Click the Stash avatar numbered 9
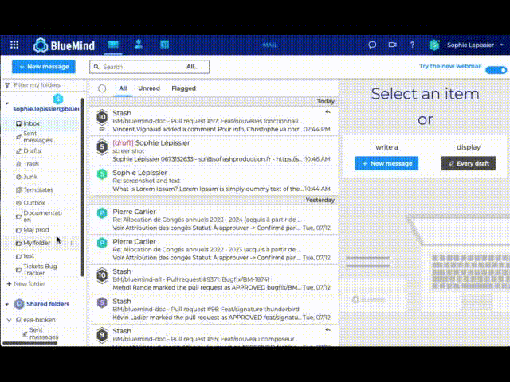Screen dimensions: 510x382 point(102,335)
